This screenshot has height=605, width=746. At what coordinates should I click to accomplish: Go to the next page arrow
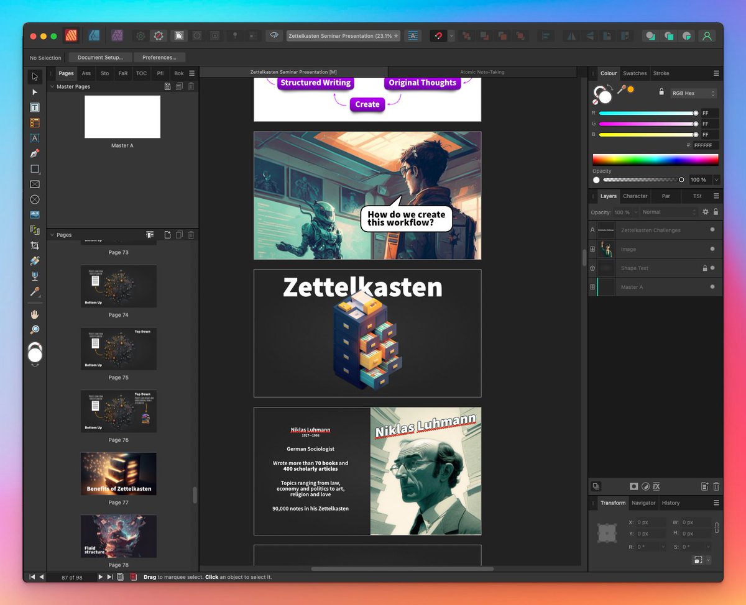coord(99,577)
